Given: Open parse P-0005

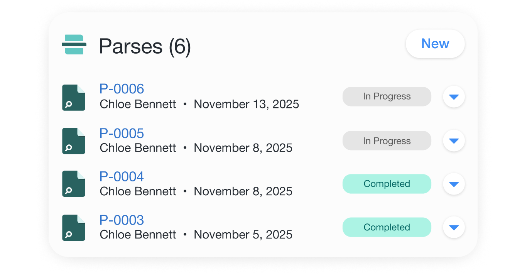Looking at the screenshot, I should tap(122, 133).
